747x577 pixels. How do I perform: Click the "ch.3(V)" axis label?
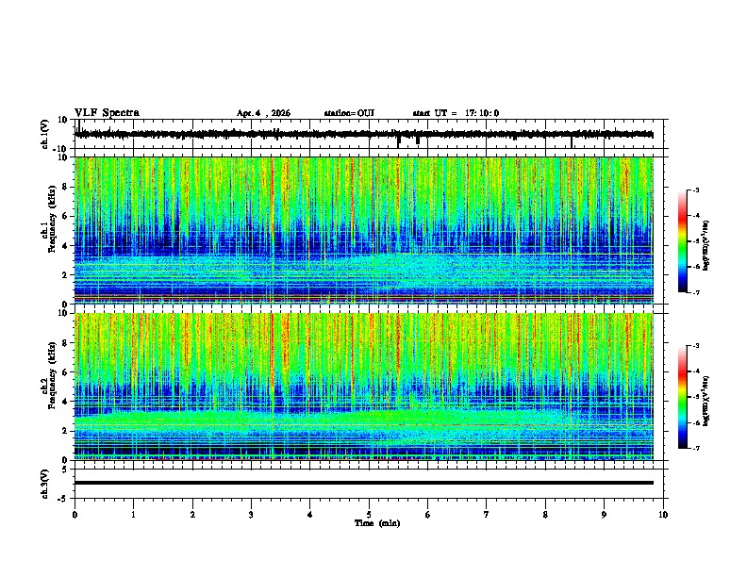[45, 484]
